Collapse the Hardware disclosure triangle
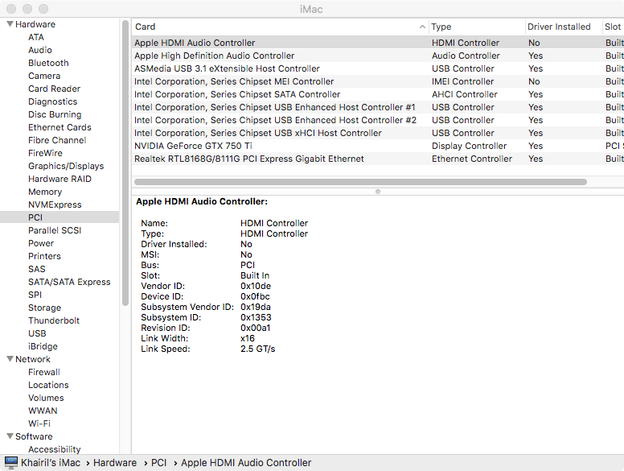The image size is (624, 471). (9, 24)
